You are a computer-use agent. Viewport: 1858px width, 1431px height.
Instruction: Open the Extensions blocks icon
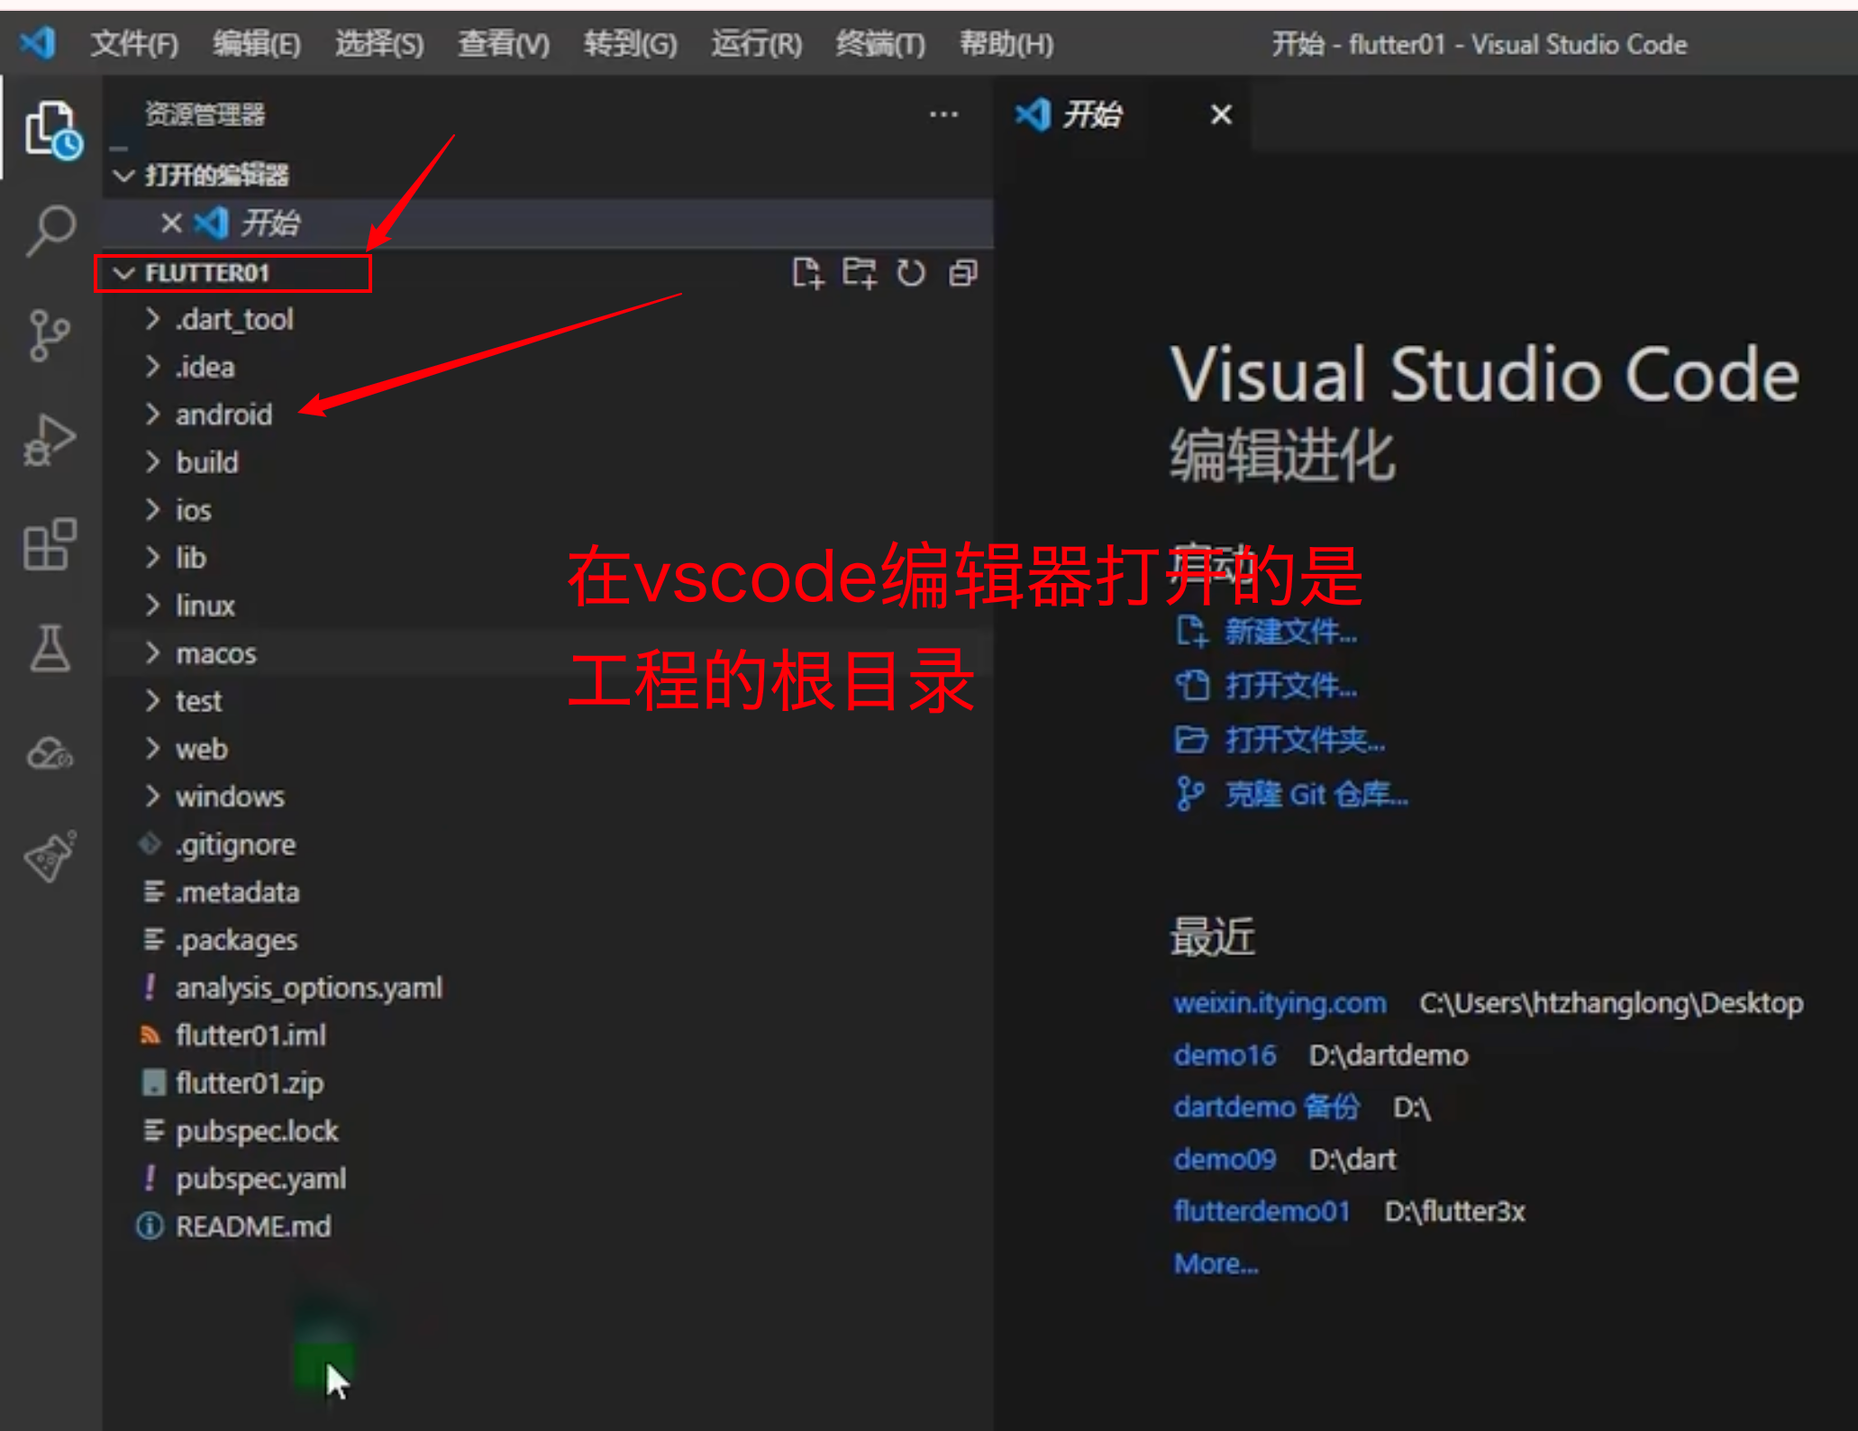click(x=50, y=544)
